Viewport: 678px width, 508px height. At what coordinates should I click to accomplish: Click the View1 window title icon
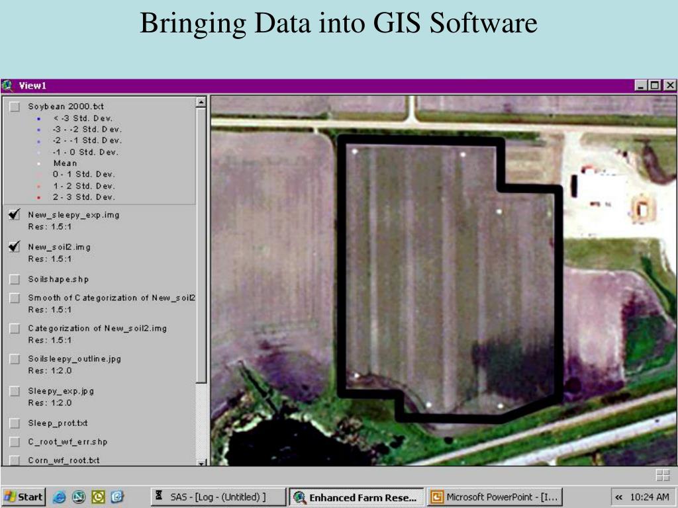tap(7, 85)
